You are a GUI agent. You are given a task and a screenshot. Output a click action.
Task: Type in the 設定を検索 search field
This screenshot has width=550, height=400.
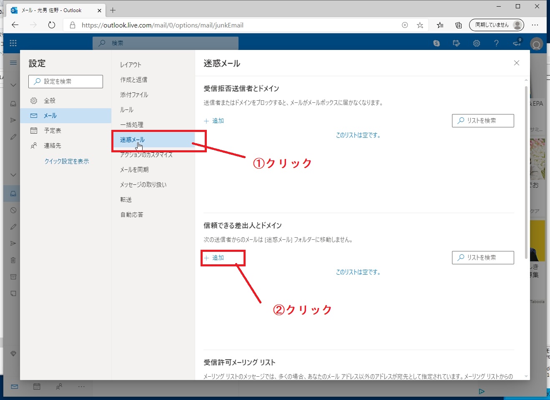click(65, 81)
